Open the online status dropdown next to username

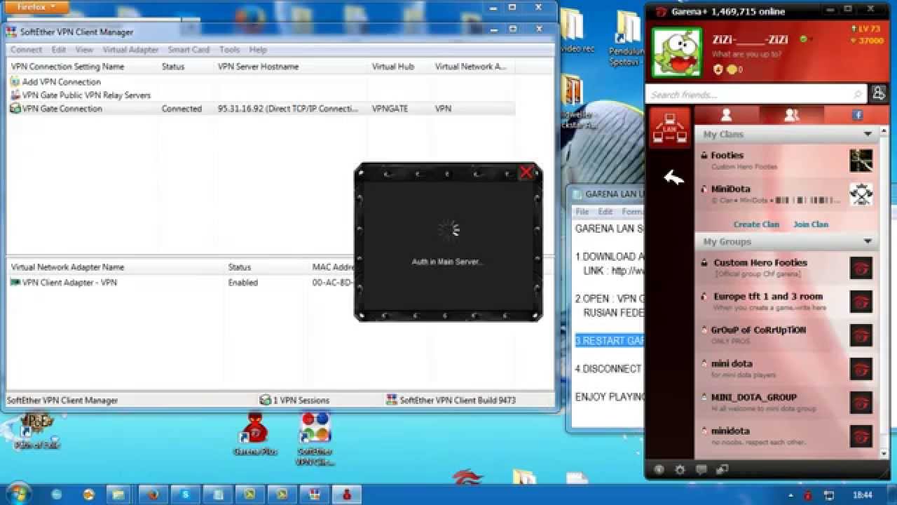[807, 39]
